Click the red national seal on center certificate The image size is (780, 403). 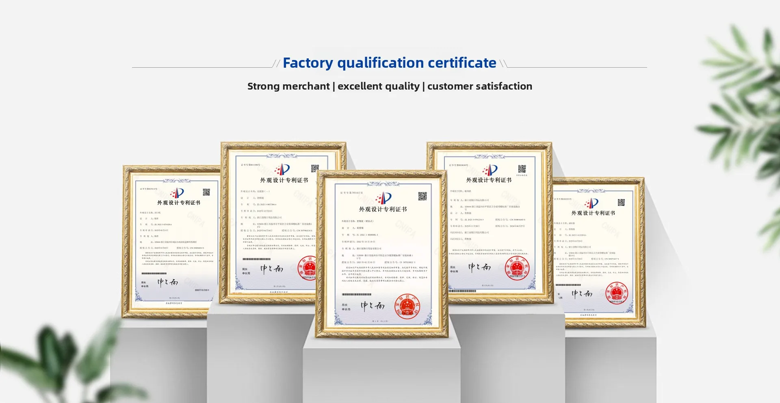click(x=407, y=306)
